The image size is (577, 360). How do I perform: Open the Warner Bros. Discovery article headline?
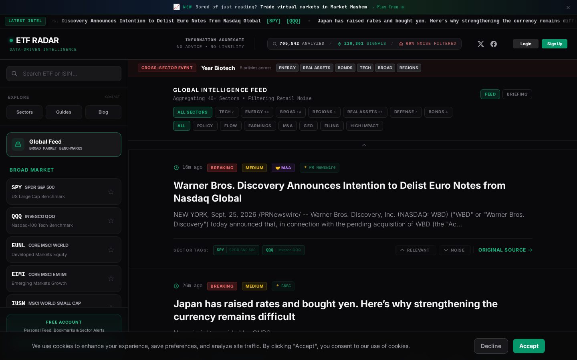(x=339, y=192)
